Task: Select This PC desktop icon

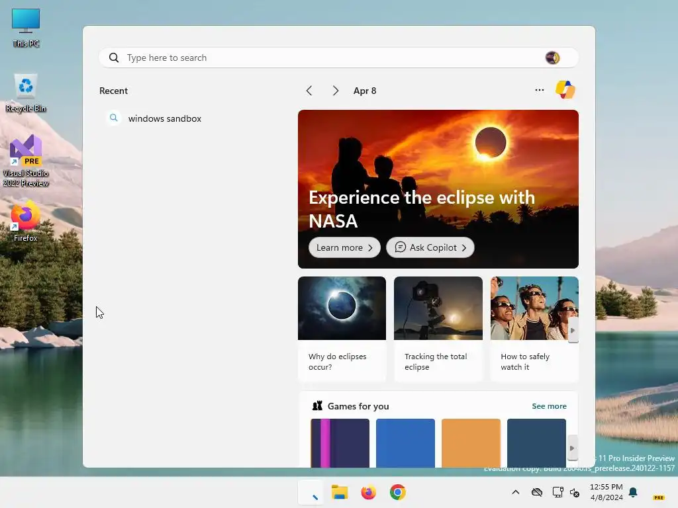Action: pyautogui.click(x=26, y=28)
